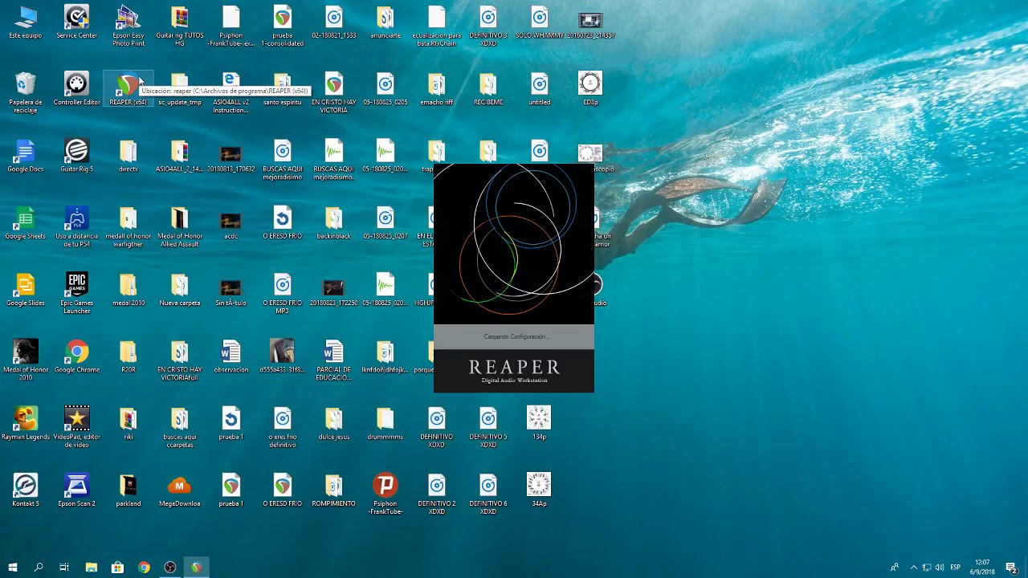Open the directx folder
Image resolution: width=1028 pixels, height=578 pixels.
[128, 156]
